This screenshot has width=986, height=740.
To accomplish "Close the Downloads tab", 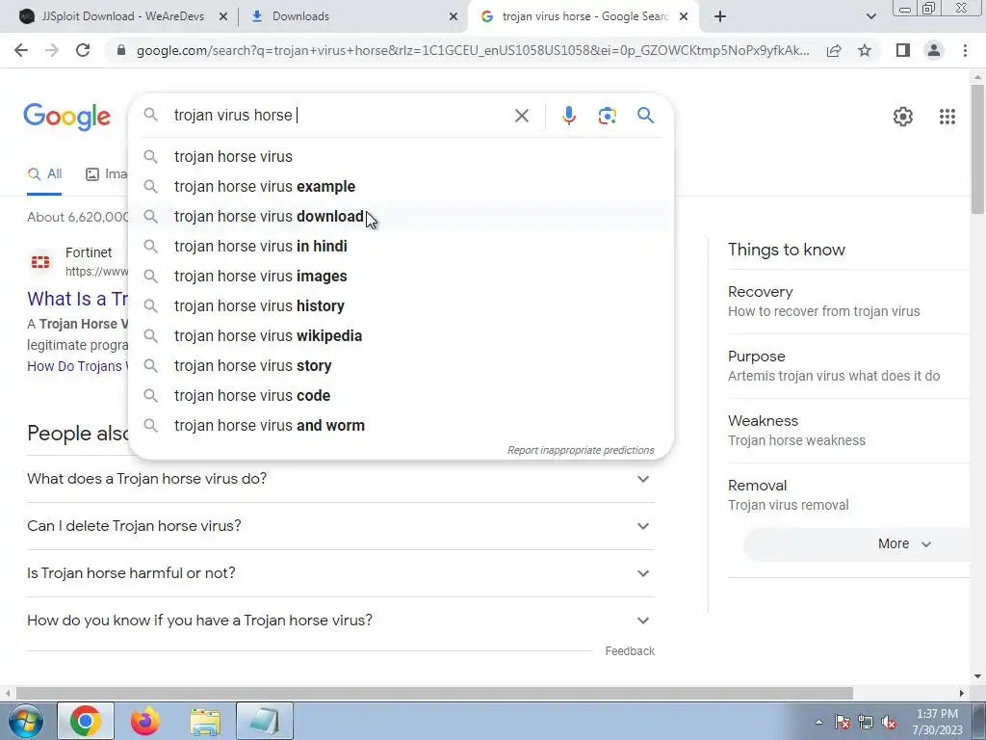I will 454,16.
